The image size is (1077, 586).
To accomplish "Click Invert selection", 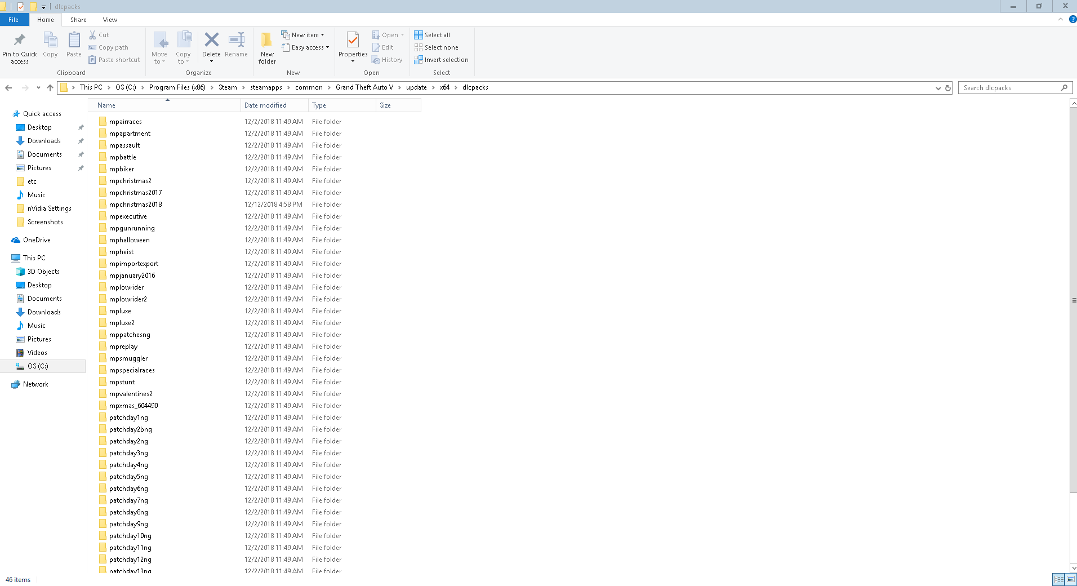I will (441, 60).
